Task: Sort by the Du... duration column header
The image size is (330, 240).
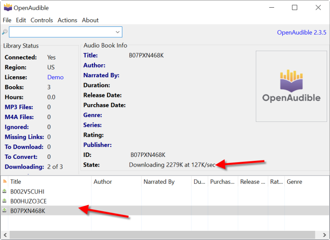Action: [200, 182]
